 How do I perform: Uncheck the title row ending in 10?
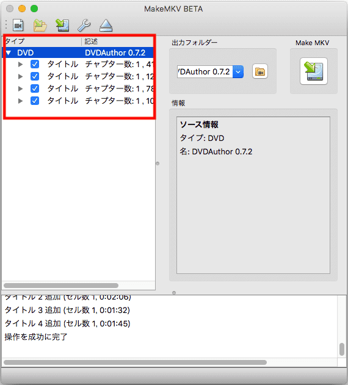coord(35,101)
